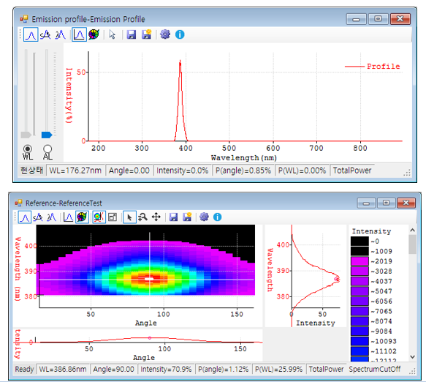The width and height of the screenshot is (426, 382).
Task: Select the magnifier zoom tool in Reference toolbar
Action: click(142, 217)
